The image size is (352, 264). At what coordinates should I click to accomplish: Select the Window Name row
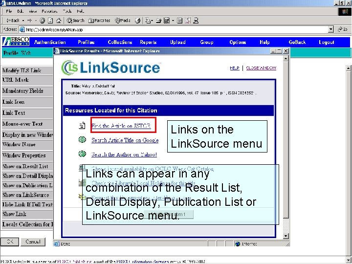(x=27, y=145)
